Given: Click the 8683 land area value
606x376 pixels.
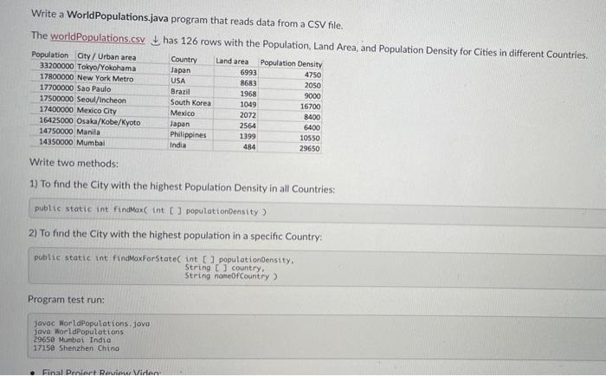Looking at the screenshot, I should click(248, 83).
